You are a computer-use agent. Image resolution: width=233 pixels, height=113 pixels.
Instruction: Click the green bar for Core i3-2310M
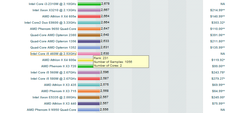pyautogui.click(x=89, y=4)
